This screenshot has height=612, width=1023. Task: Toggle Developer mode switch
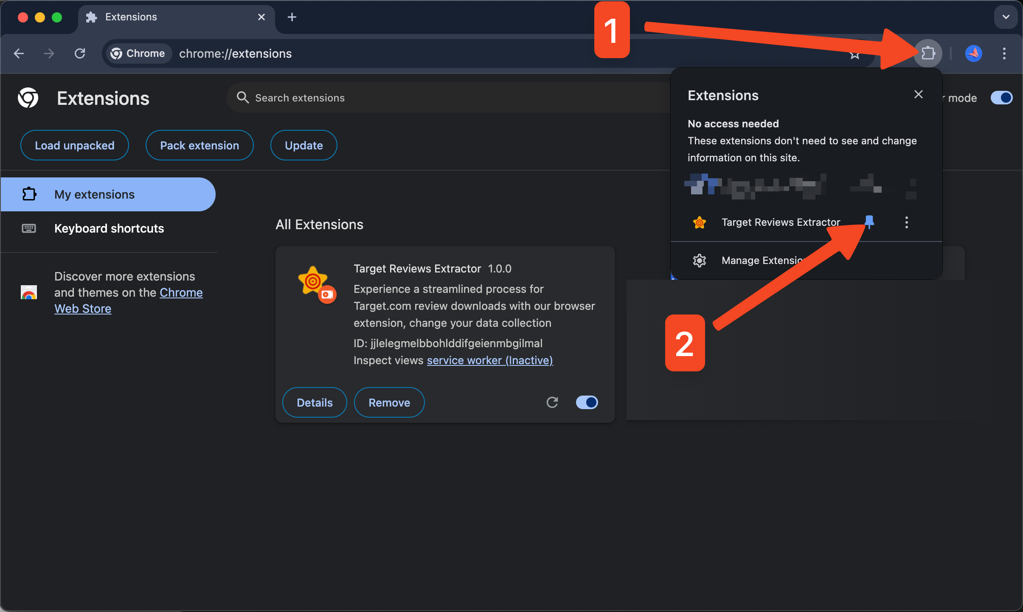tap(1002, 98)
